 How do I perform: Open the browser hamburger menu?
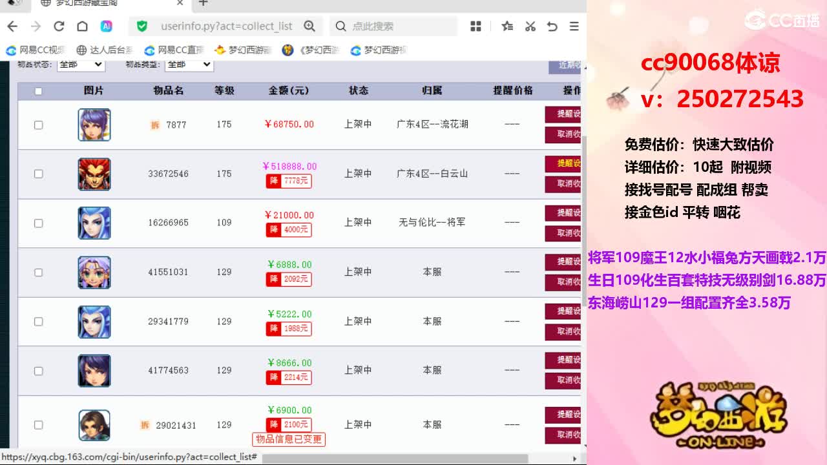point(574,26)
